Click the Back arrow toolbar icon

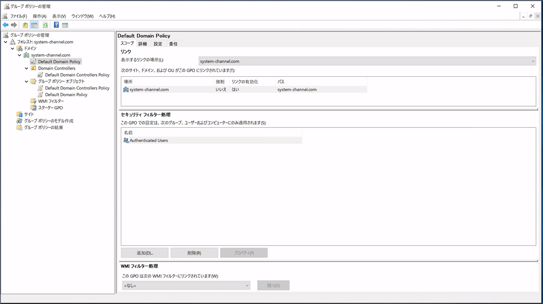(x=6, y=25)
